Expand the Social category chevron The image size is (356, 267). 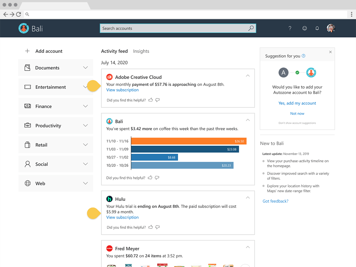(86, 164)
